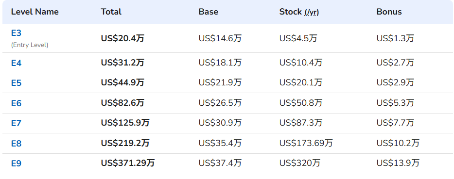Viewport: 454px width, 179px height.
Task: Click the E7 total US$125.9万 value
Action: [x=125, y=123]
